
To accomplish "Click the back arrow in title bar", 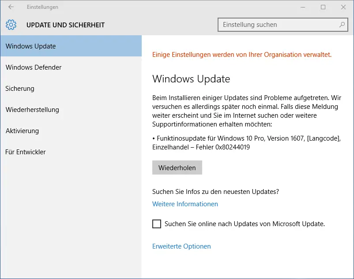I will [x=11, y=7].
